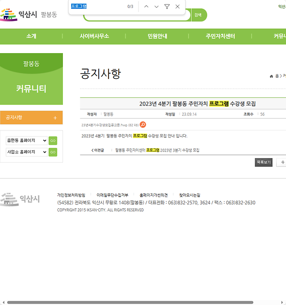
Task: Open the 사업소 홈페이지 dropdown
Action: 27,152
